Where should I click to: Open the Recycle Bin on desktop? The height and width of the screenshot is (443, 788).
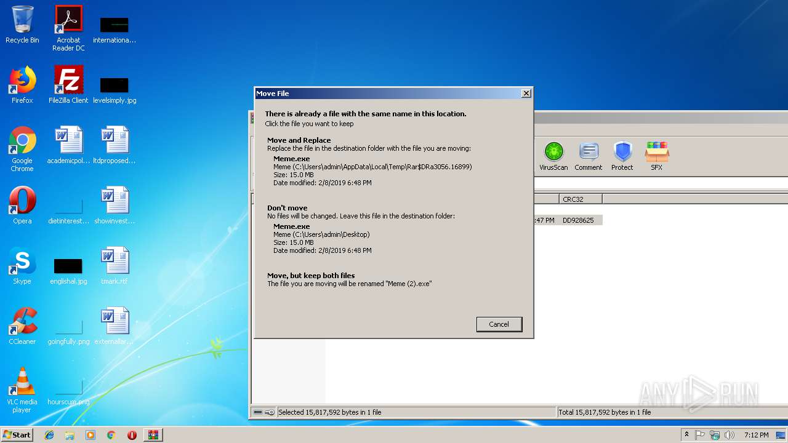click(22, 25)
